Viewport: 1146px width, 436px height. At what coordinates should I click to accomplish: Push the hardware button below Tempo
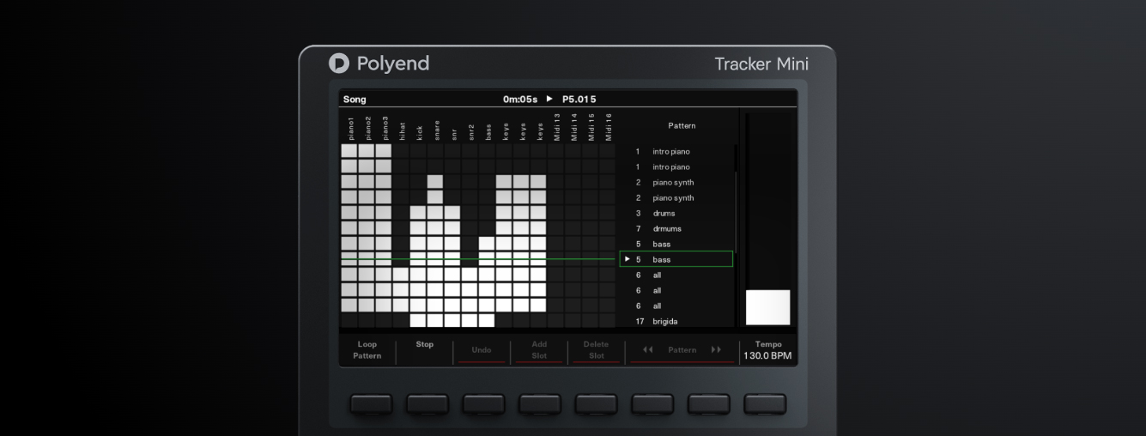pos(765,404)
